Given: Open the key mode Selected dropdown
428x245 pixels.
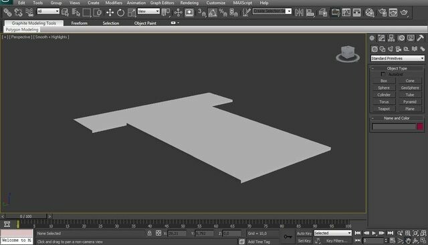Looking at the screenshot, I should tap(333, 233).
